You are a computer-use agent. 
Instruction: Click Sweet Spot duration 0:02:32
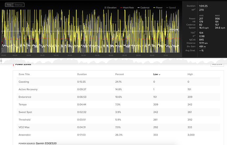point(82,112)
